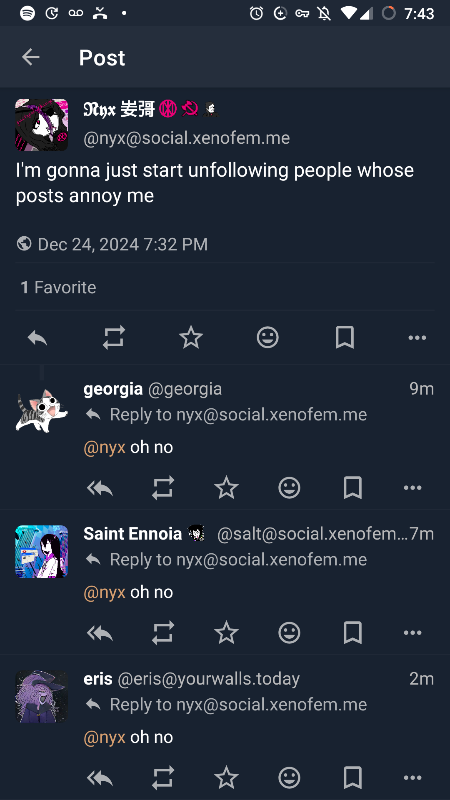This screenshot has width=450, height=800.
Task: Favorite georgia's reply
Action: [x=226, y=487]
